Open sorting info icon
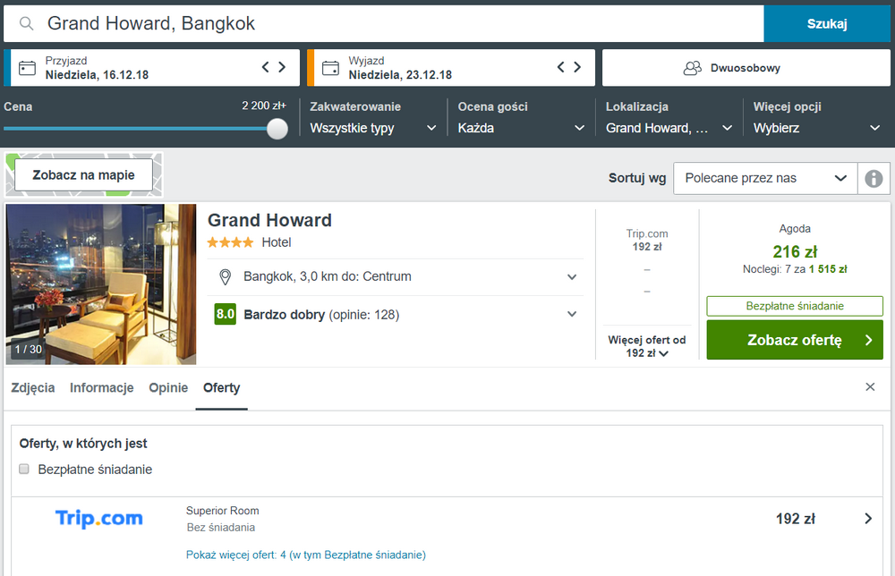This screenshot has height=576, width=895. pos(874,179)
